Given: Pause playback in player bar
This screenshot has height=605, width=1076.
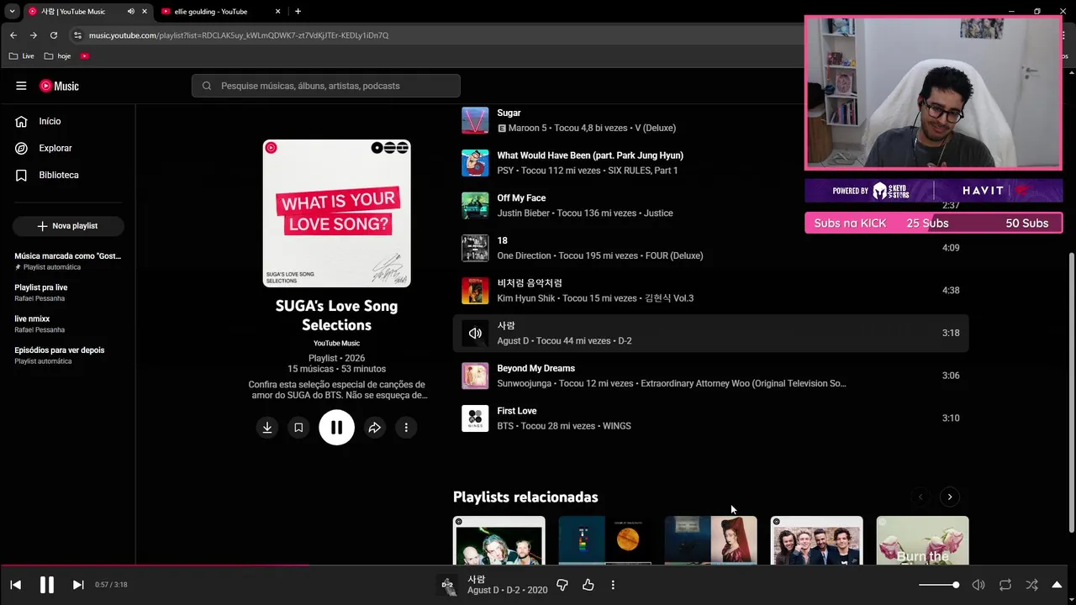Looking at the screenshot, I should pos(47,585).
